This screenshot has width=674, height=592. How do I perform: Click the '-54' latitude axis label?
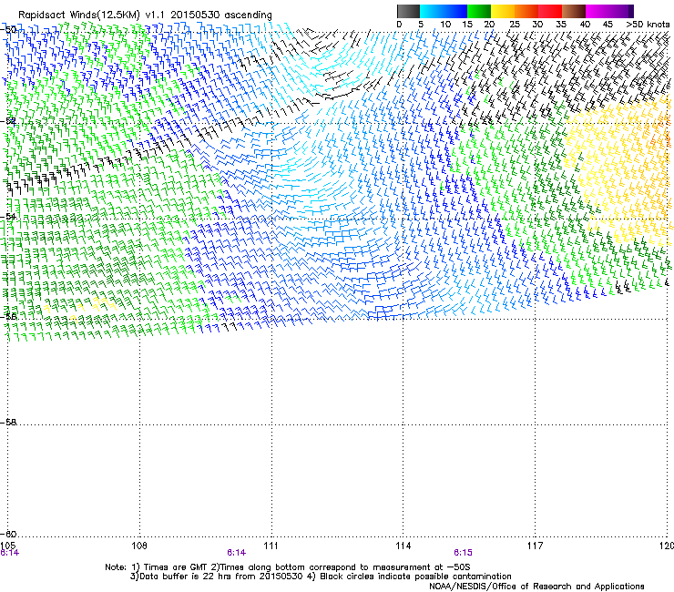[x=9, y=217]
